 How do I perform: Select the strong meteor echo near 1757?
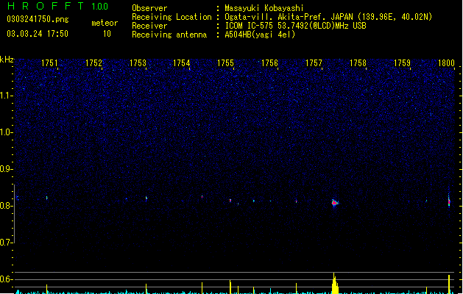(x=335, y=203)
